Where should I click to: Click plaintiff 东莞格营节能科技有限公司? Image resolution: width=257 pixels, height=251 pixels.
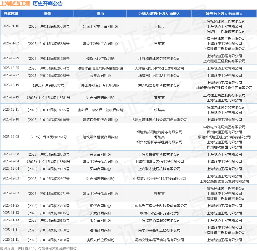(x=159, y=85)
